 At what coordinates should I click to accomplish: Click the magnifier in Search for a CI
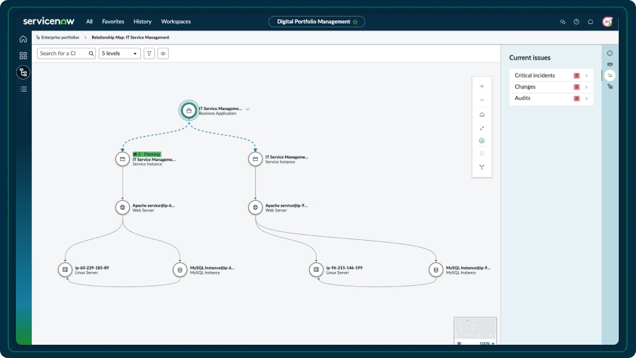91,54
